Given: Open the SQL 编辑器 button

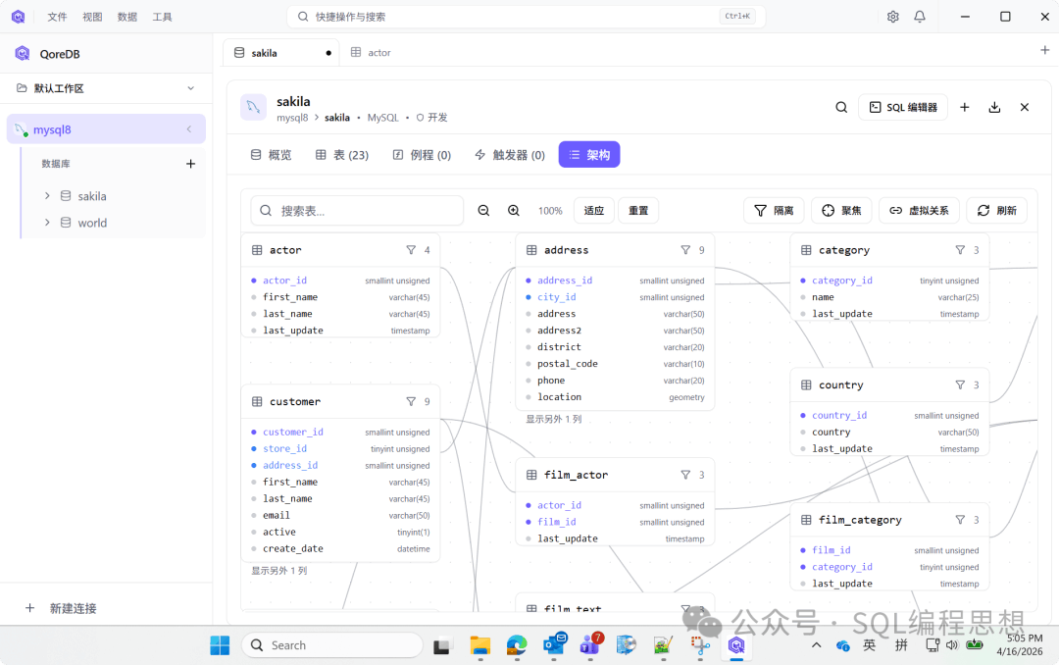Looking at the screenshot, I should [902, 108].
